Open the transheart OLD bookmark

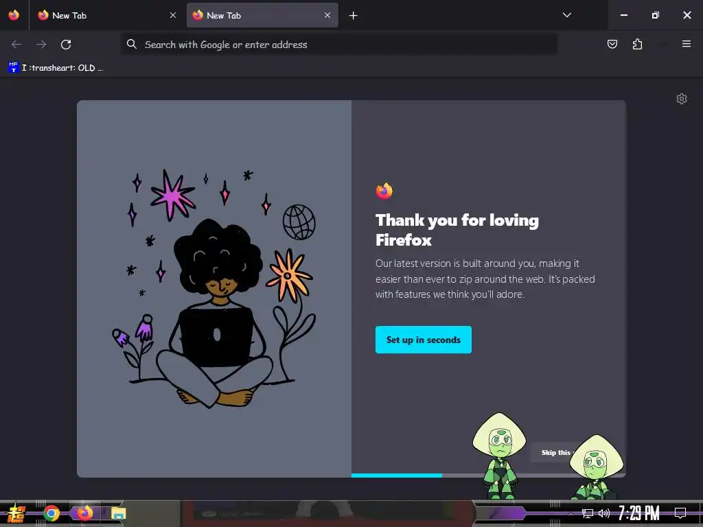click(x=56, y=68)
